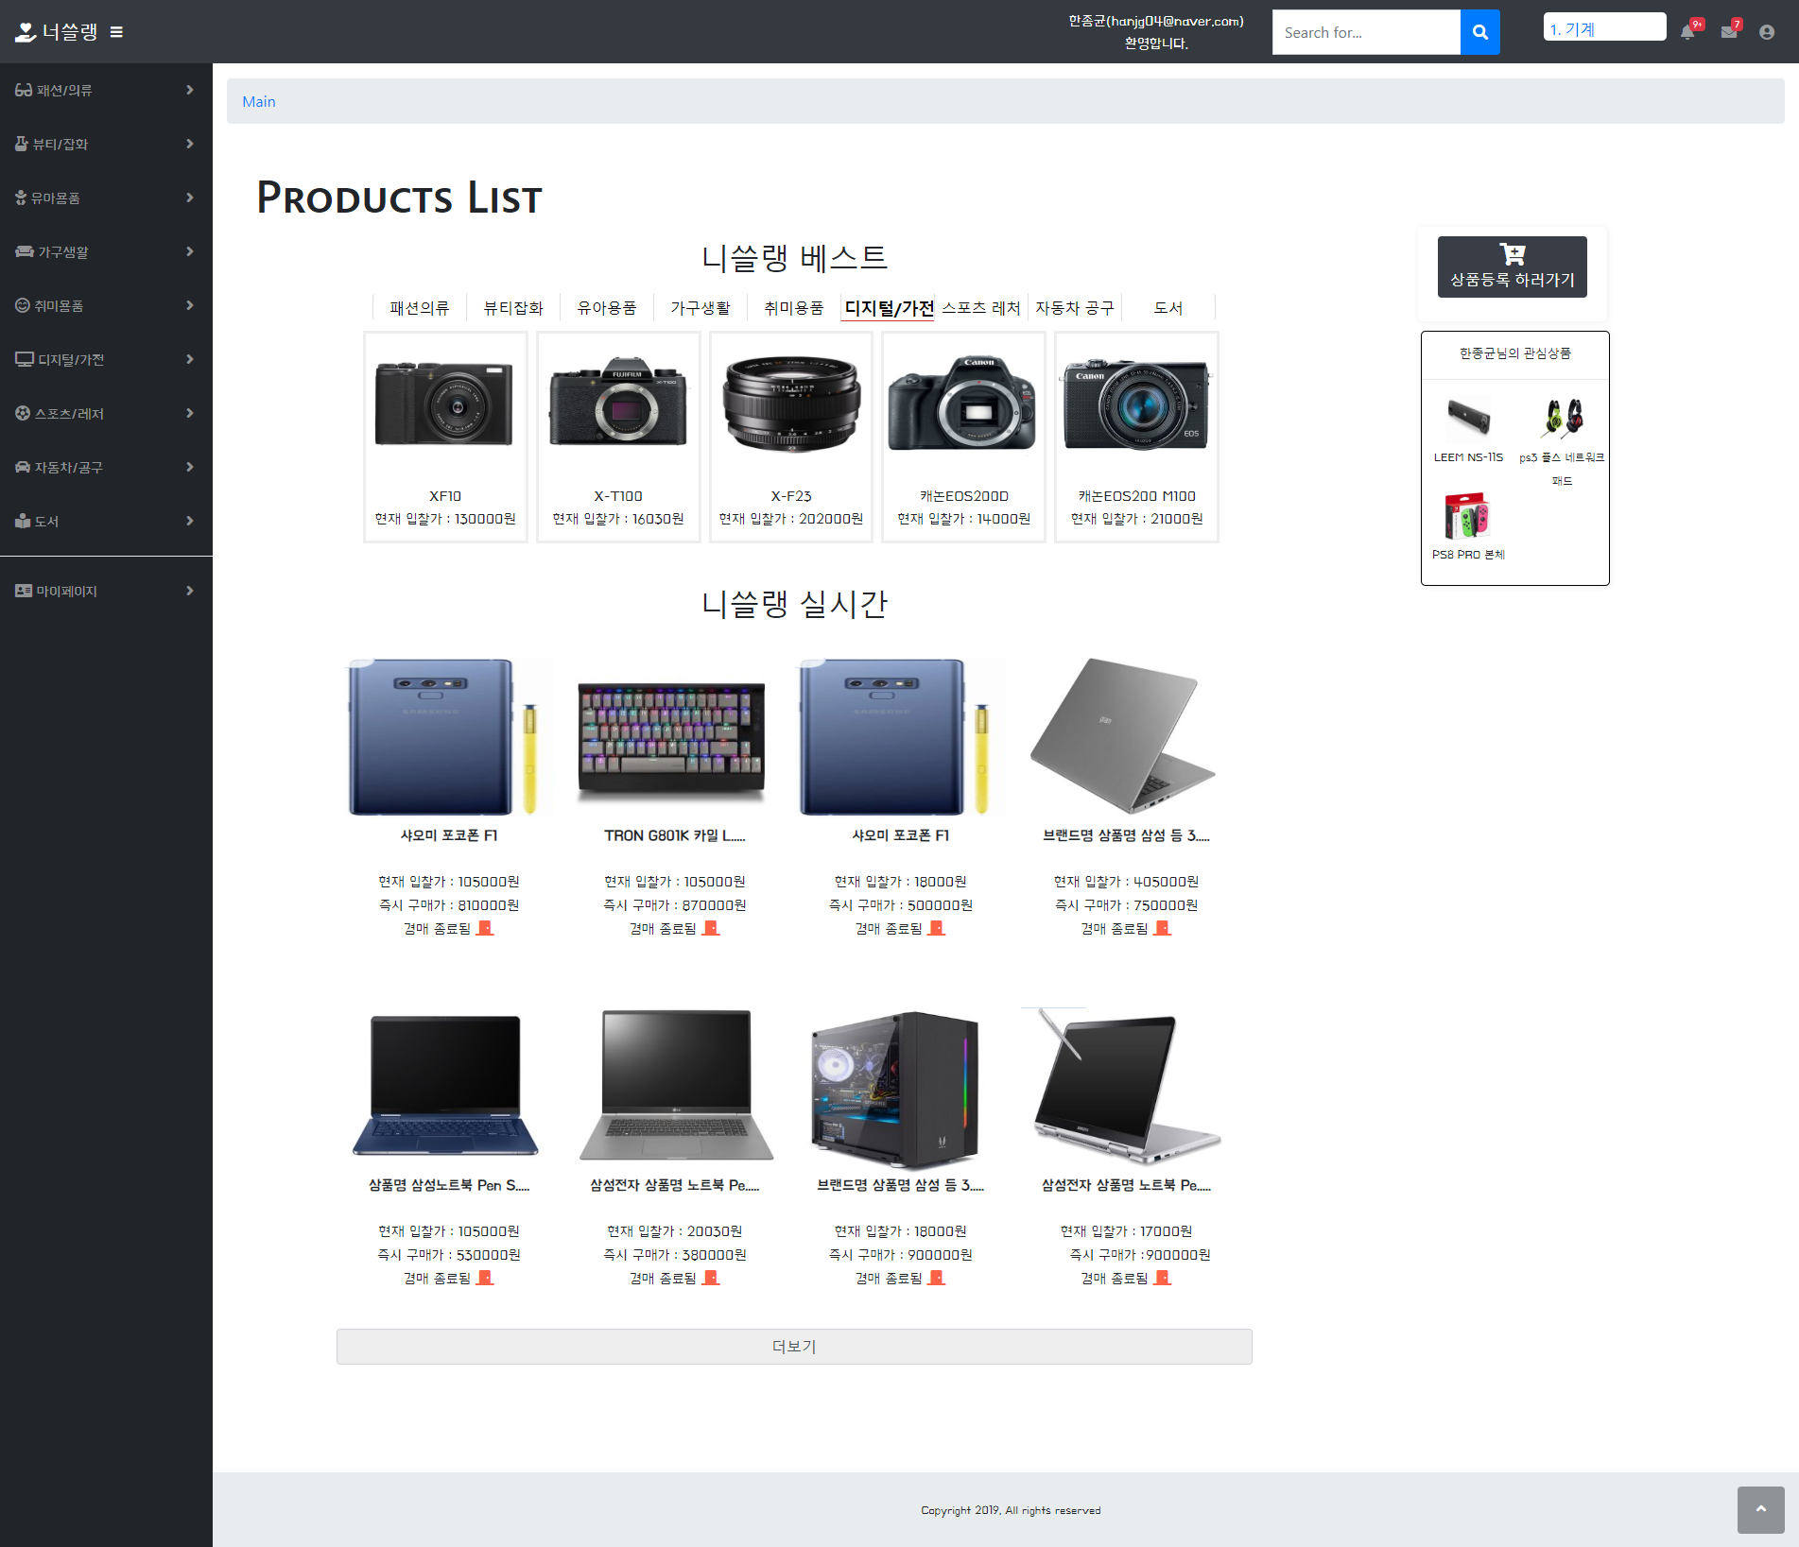The width and height of the screenshot is (1799, 1547).
Task: Click the shopping cart icon on register button
Action: pos(1513,254)
